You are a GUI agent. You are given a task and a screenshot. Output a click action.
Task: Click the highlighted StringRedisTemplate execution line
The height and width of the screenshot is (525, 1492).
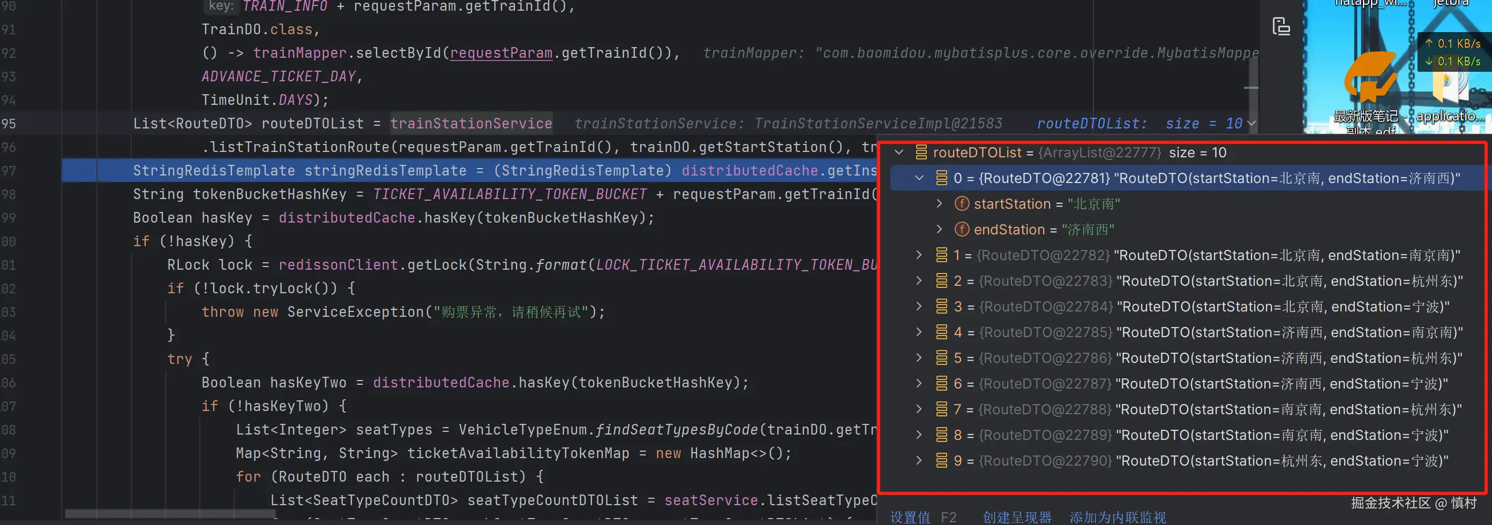[469, 171]
